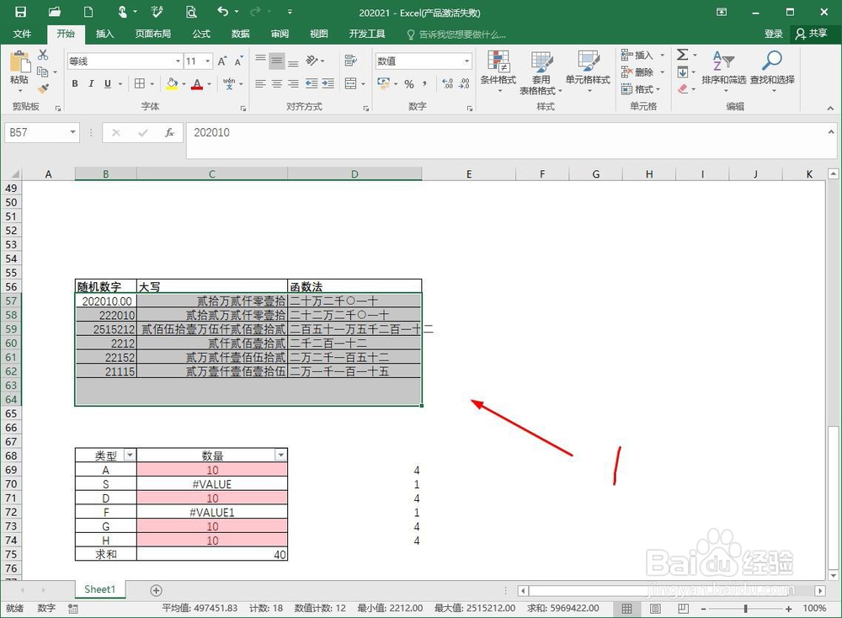The image size is (842, 618).
Task: Open a file using the folder icon
Action: pyautogui.click(x=54, y=12)
